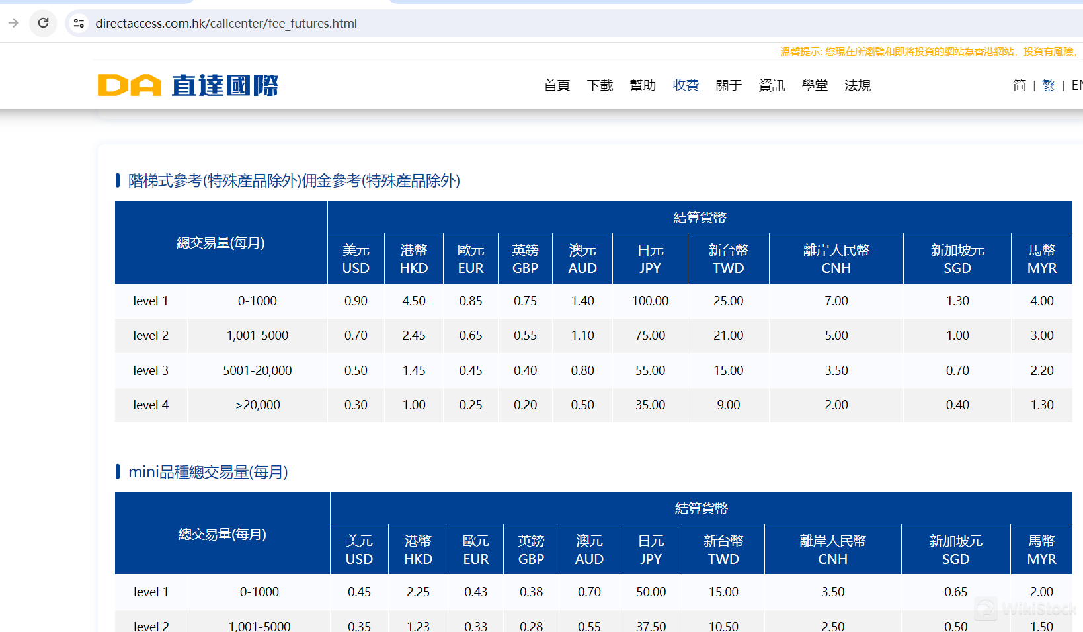
Task: Click the address bar URL
Action: click(x=227, y=23)
